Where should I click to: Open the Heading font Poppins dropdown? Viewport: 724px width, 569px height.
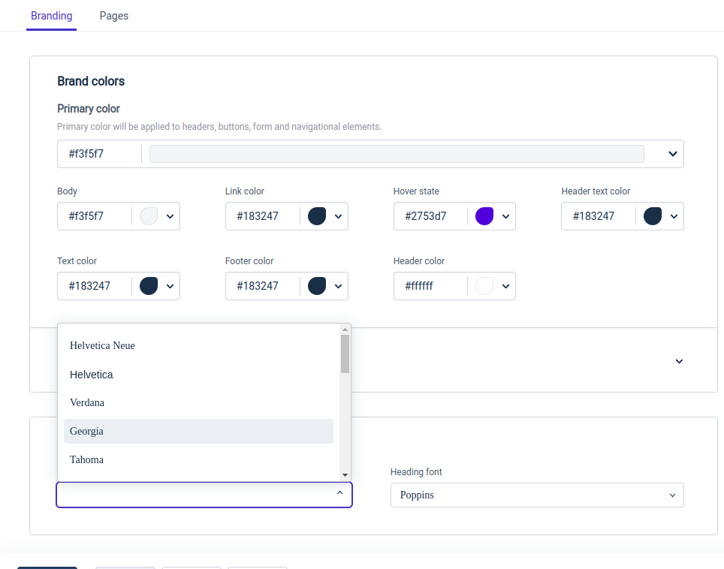[537, 495]
